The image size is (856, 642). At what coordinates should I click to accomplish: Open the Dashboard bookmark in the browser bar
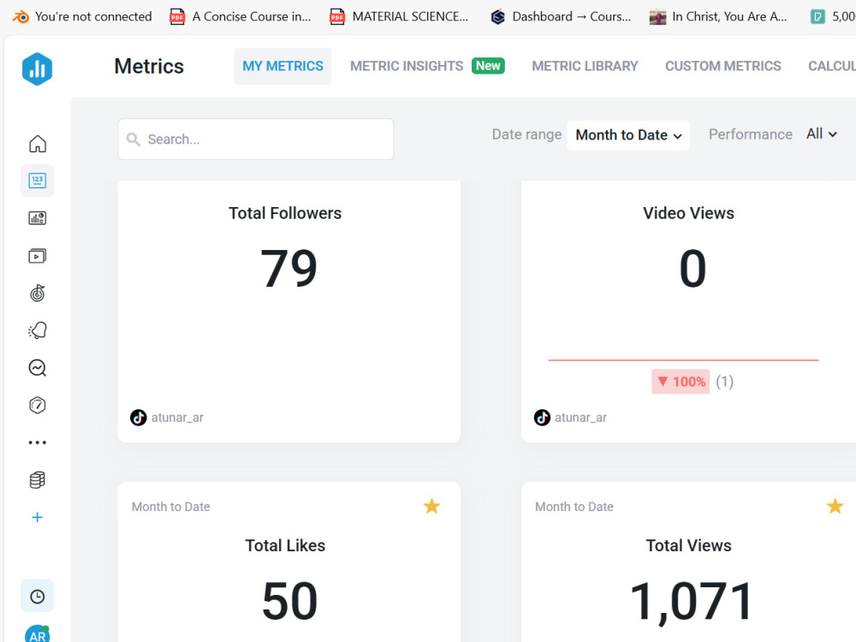point(560,15)
